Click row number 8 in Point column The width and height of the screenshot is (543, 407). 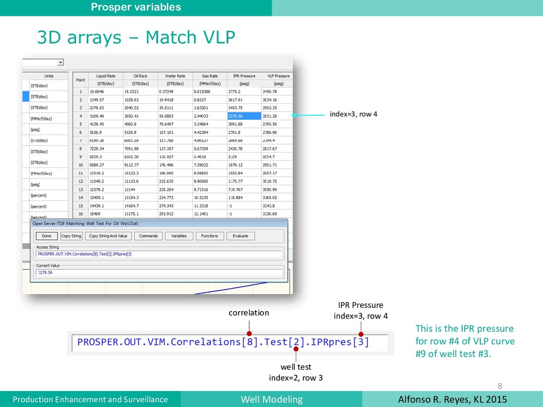pos(81,148)
